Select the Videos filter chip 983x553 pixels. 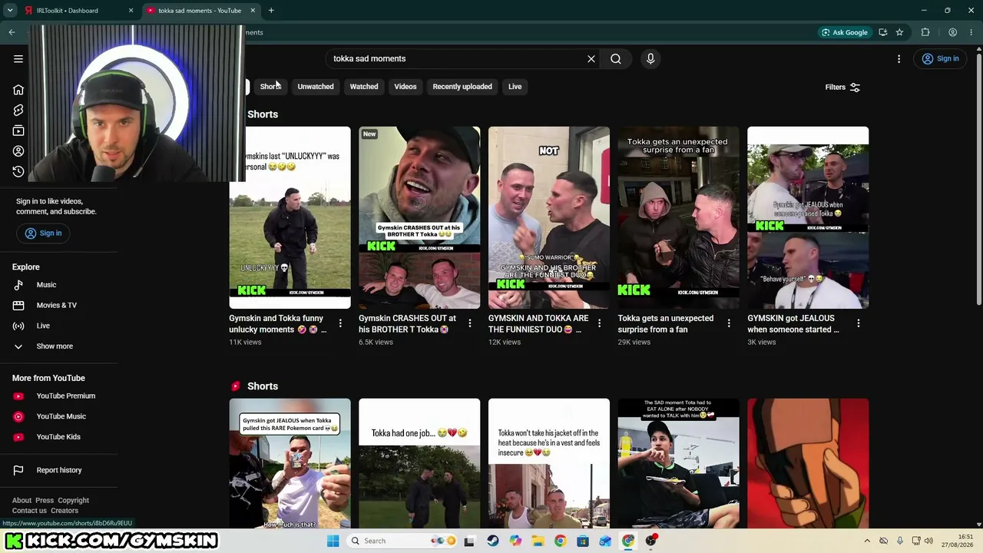(405, 87)
